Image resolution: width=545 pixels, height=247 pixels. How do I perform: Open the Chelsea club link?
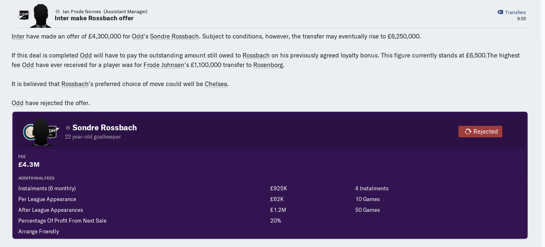[x=216, y=84]
